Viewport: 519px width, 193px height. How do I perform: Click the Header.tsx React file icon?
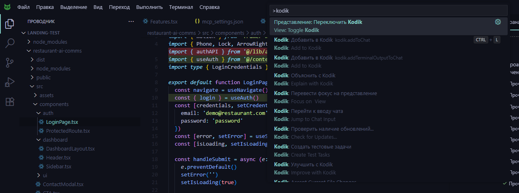coord(41,157)
